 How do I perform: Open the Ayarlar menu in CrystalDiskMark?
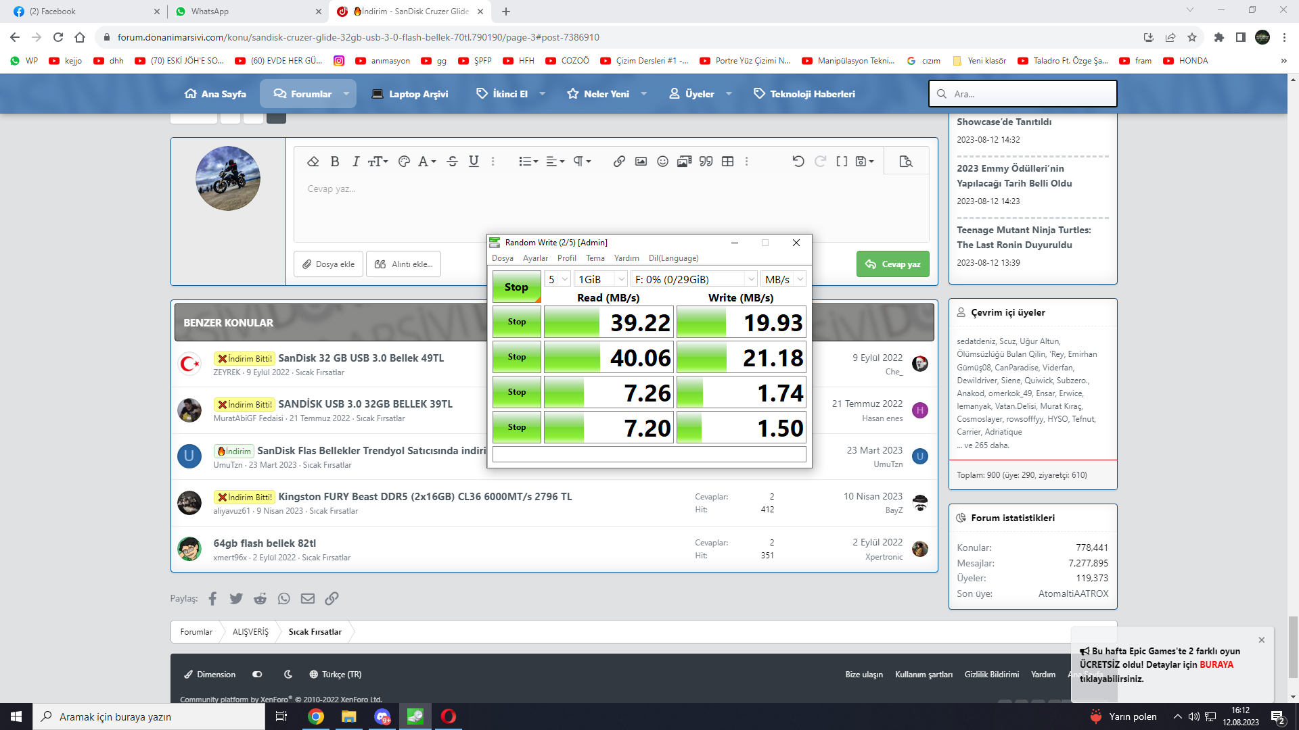point(535,258)
